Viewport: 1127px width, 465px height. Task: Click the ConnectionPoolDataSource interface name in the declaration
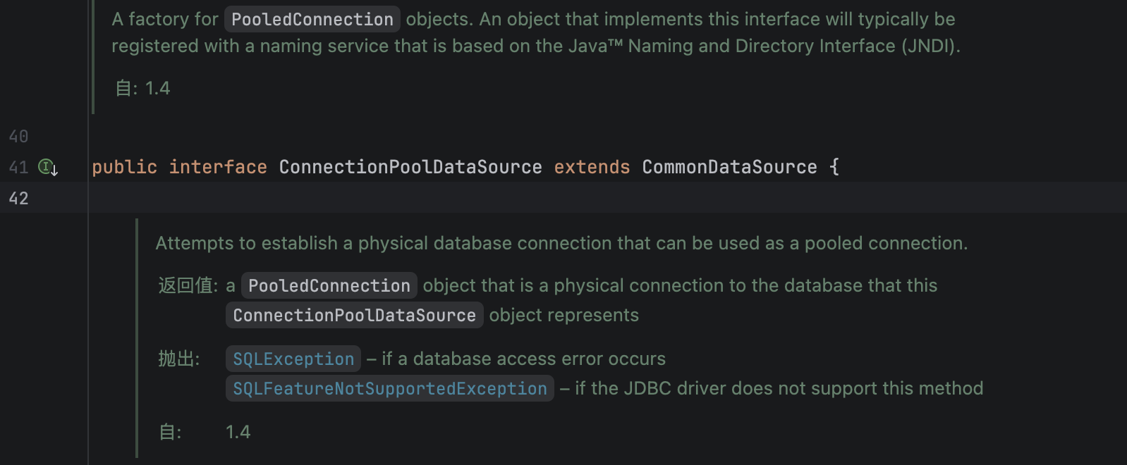pos(410,167)
